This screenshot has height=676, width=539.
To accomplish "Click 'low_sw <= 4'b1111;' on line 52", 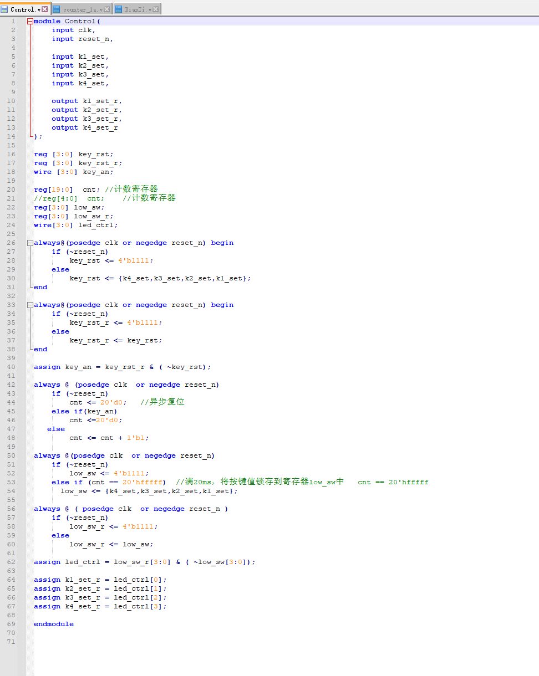I will 109,473.
